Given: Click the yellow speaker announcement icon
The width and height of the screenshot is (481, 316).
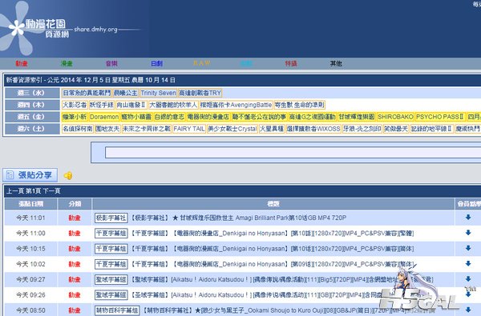Looking at the screenshot, I should tap(68, 176).
